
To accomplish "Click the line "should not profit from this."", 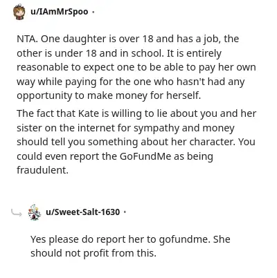I will [x=93, y=253].
